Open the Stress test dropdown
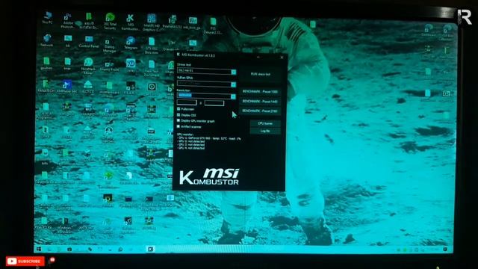Screen dimensions: 478x269 pos(206,72)
